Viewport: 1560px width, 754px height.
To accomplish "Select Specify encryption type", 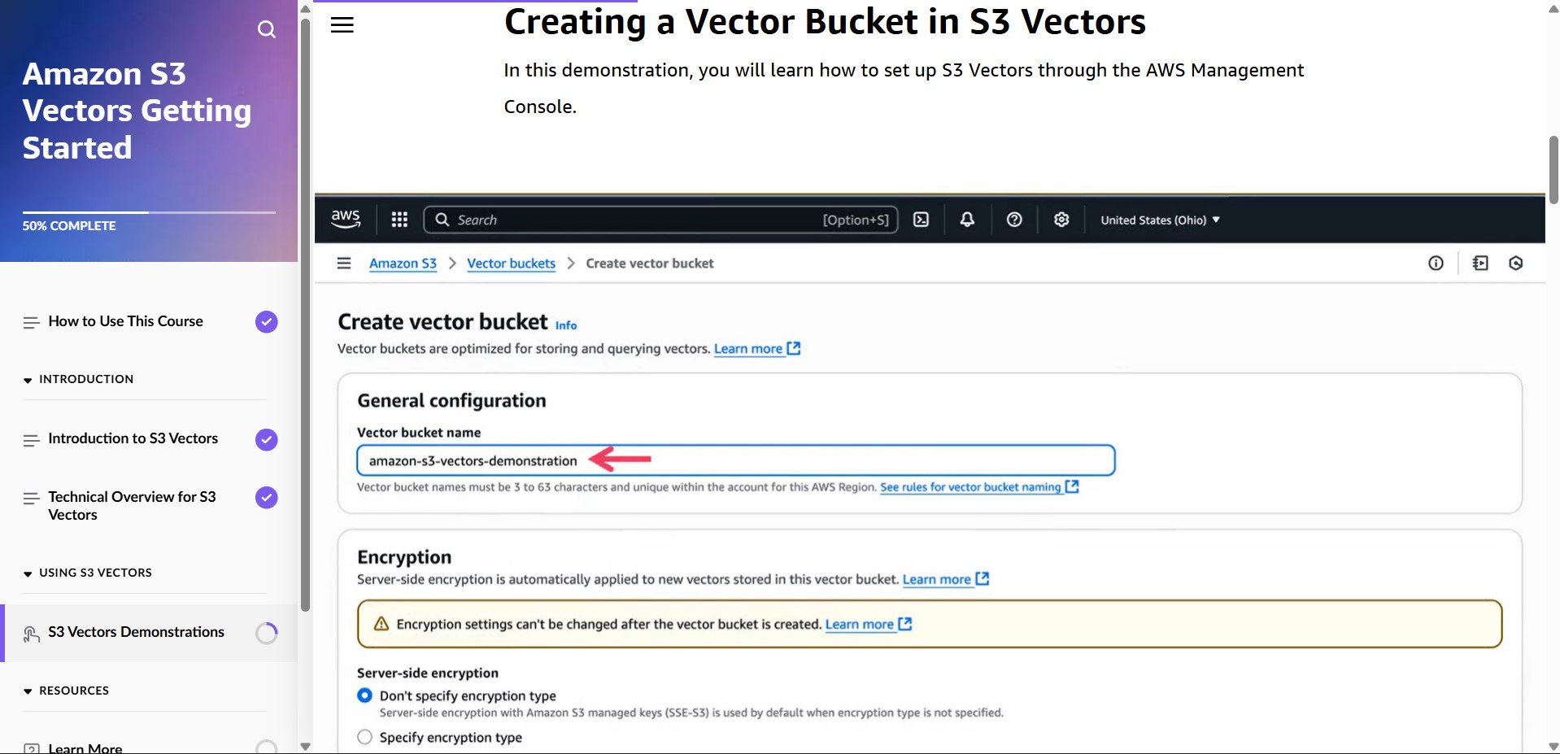I will (364, 736).
